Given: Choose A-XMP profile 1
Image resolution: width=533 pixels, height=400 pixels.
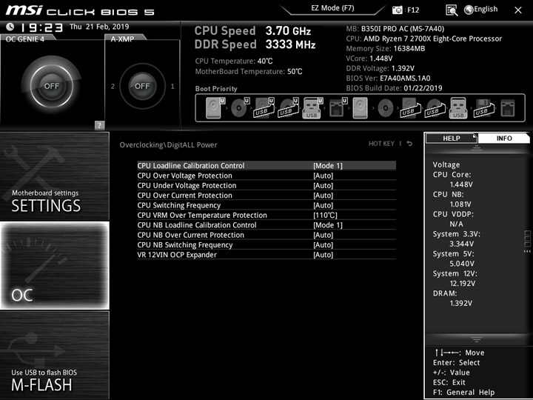Looking at the screenshot, I should pos(172,87).
